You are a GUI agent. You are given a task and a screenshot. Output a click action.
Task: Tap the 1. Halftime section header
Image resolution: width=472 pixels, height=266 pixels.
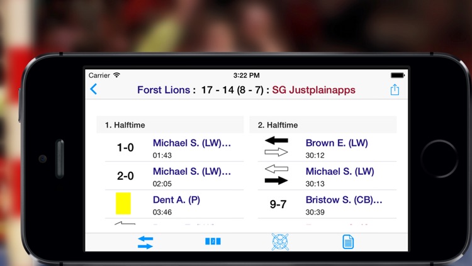170,125
